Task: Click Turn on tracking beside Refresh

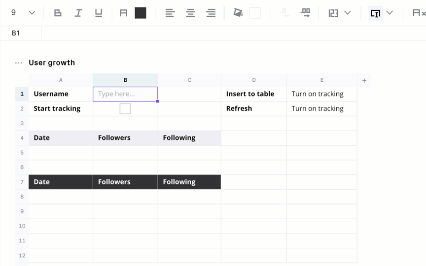Action: [321, 108]
